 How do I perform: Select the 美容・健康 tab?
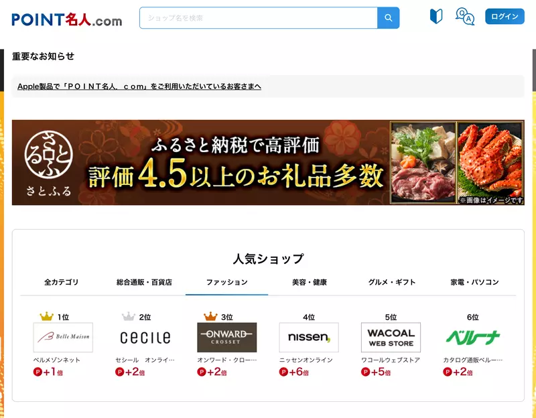click(x=310, y=282)
